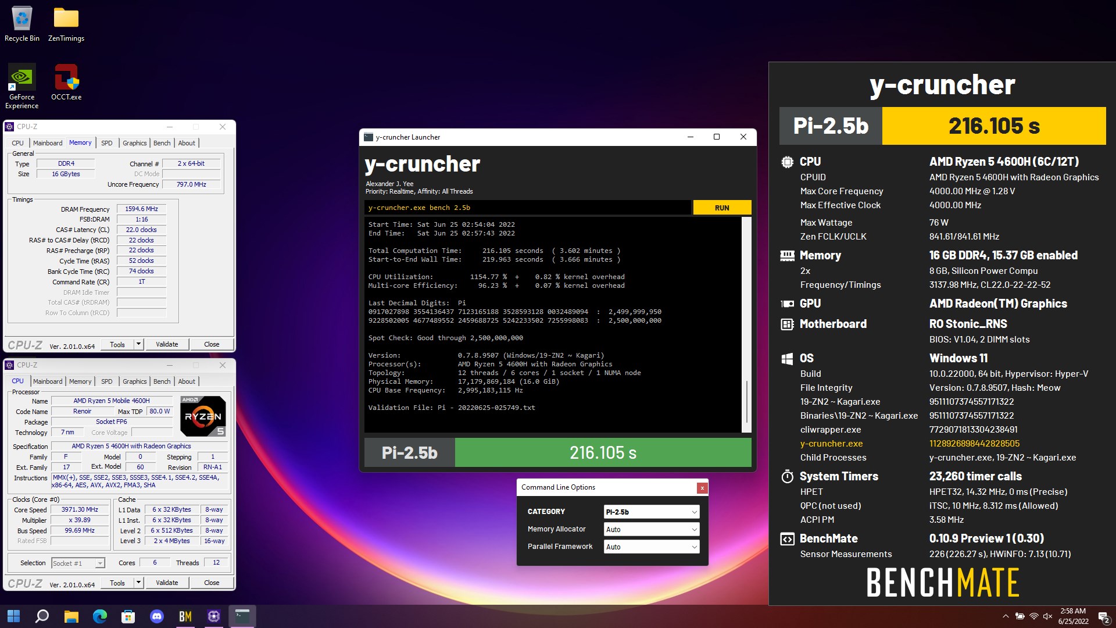Click the Max TDP 80.0 W value
Viewport: 1116px width, 628px height.
point(160,411)
